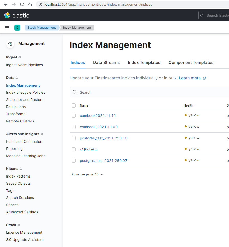Screen dimensions: 229x247
Task: Open Transforms in sidebar
Action: point(16,114)
